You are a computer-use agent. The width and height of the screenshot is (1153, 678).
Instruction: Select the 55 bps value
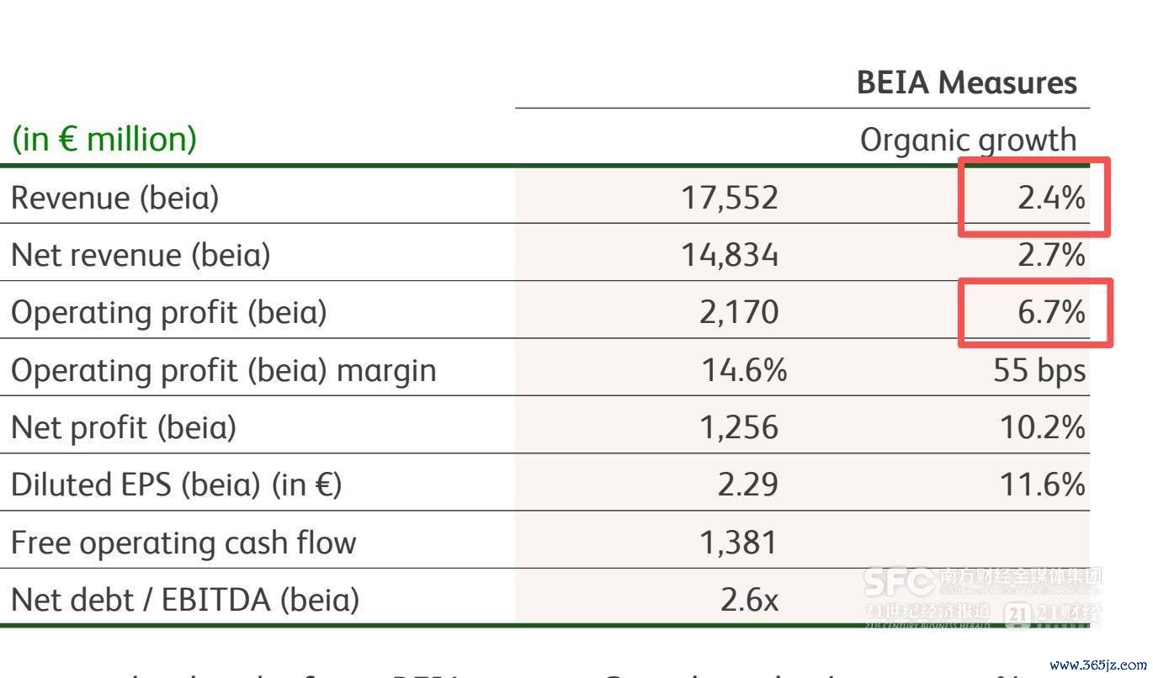coord(1039,370)
